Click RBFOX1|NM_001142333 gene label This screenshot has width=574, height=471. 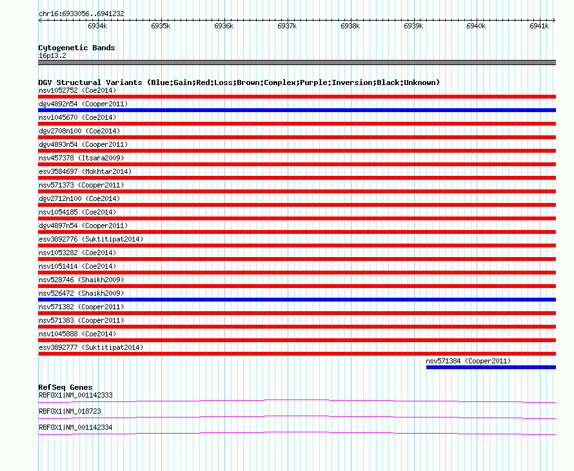pos(75,395)
